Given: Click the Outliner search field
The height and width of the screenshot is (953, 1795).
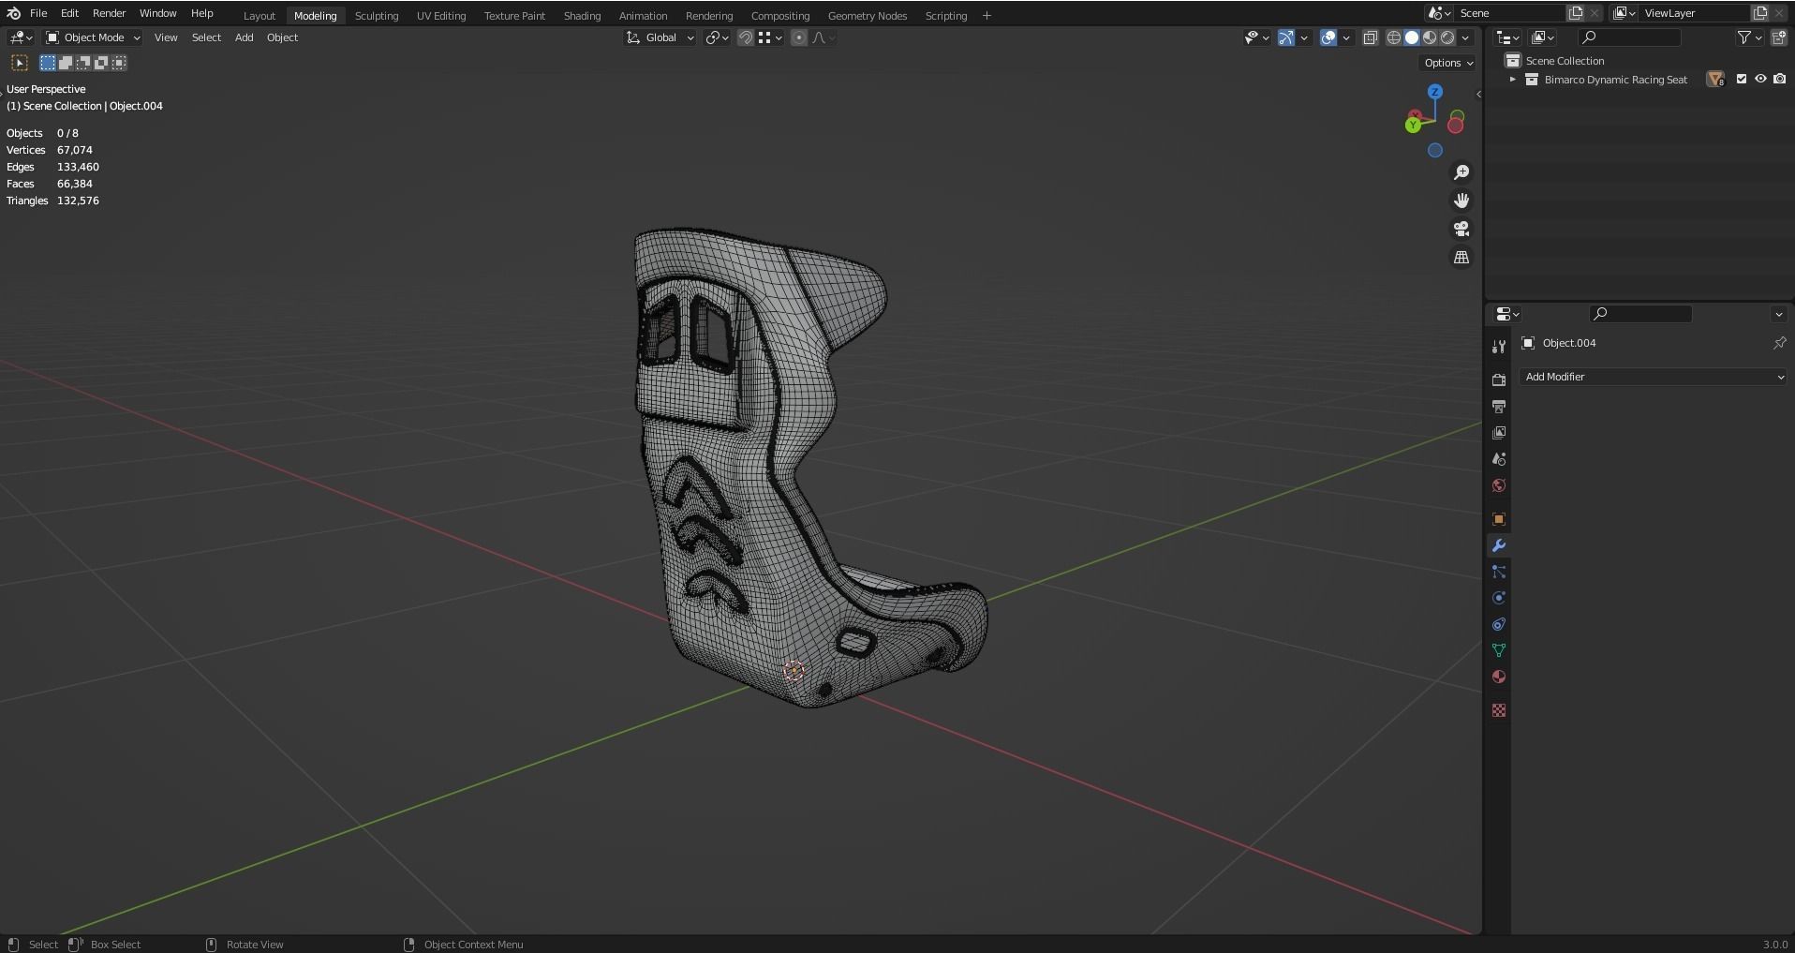Looking at the screenshot, I should [1628, 37].
